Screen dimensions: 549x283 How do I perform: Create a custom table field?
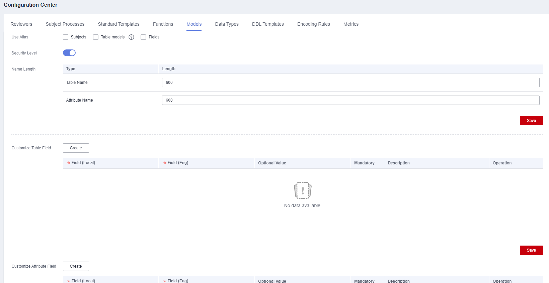76,148
